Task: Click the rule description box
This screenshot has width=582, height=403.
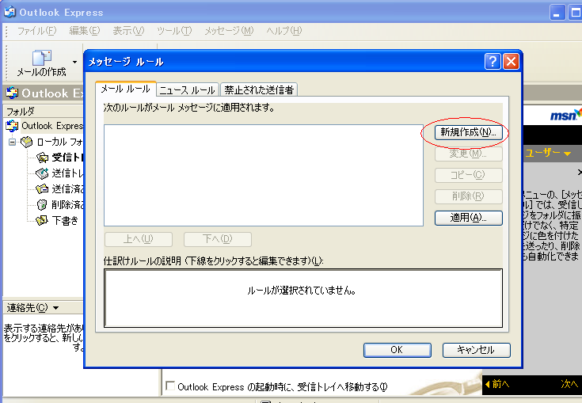Action: pyautogui.click(x=303, y=298)
